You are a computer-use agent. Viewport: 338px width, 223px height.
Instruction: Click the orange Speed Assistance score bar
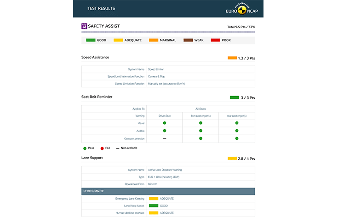tap(232, 58)
